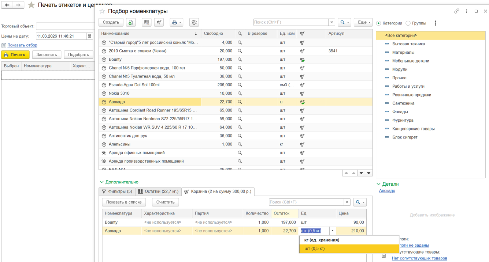Image resolution: width=489 pixels, height=262 pixels.
Task: Select the Группы radio button
Action: click(x=408, y=23)
